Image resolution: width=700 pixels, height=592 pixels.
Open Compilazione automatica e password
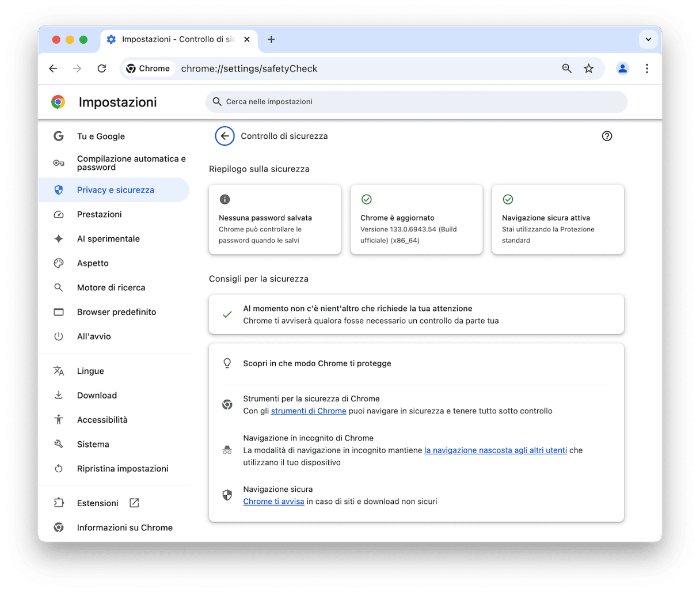[114, 163]
